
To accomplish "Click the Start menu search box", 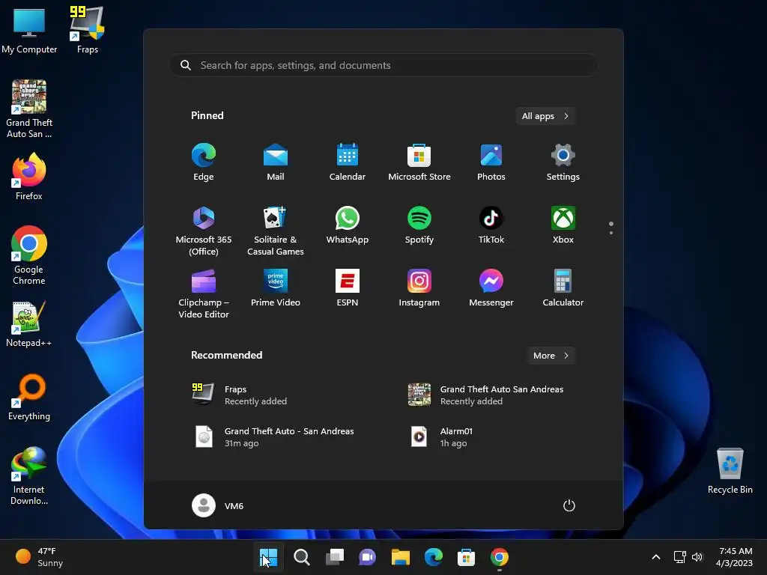I will pyautogui.click(x=383, y=65).
